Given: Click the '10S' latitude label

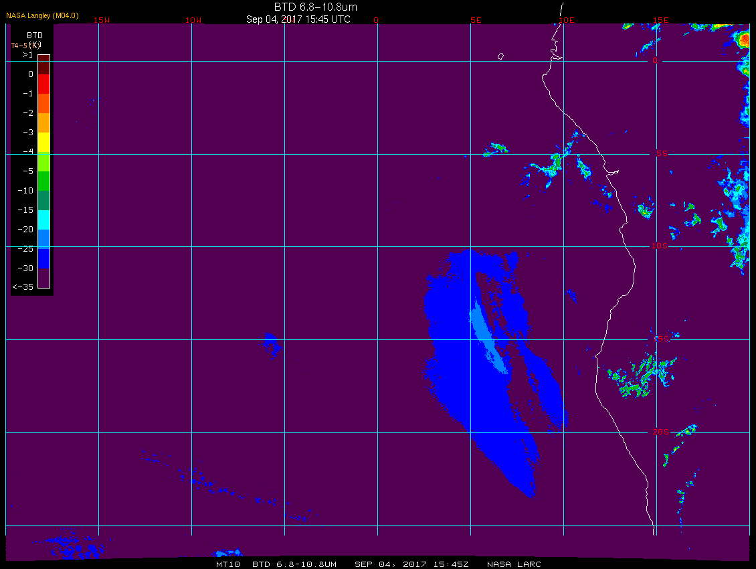Looking at the screenshot, I should [x=660, y=246].
